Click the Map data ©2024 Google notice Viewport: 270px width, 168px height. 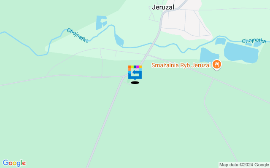pos(244,165)
